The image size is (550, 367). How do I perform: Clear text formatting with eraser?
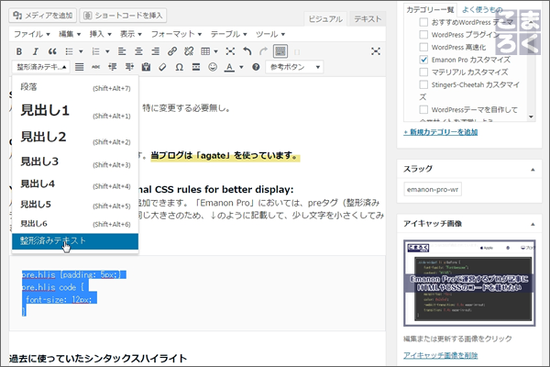pyautogui.click(x=162, y=67)
